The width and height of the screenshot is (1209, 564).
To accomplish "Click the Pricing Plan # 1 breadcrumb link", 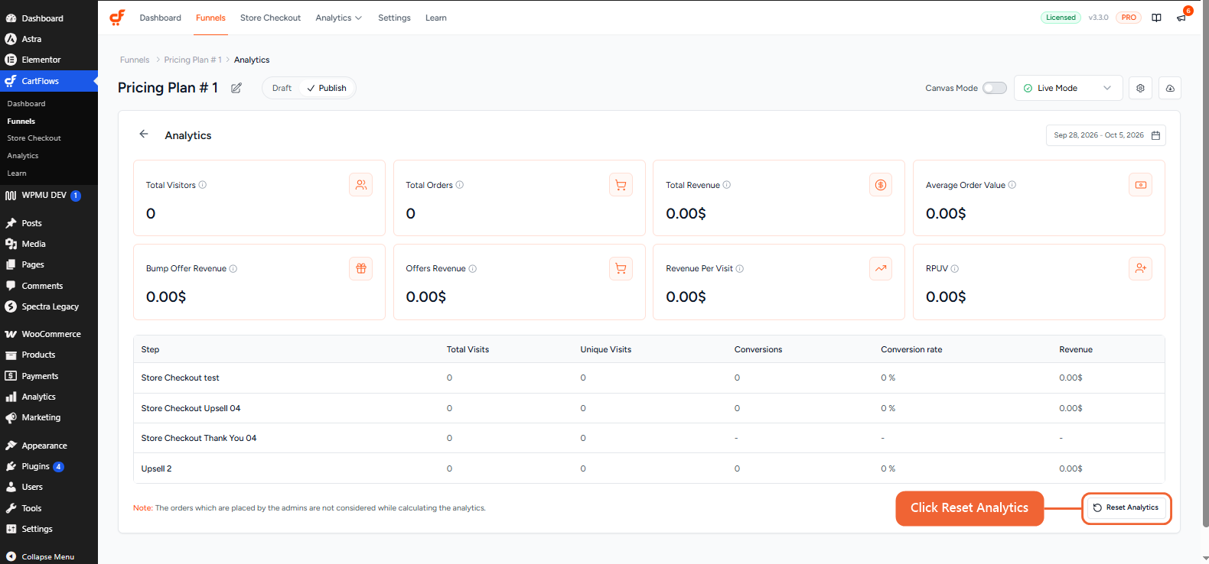I will 193,60.
